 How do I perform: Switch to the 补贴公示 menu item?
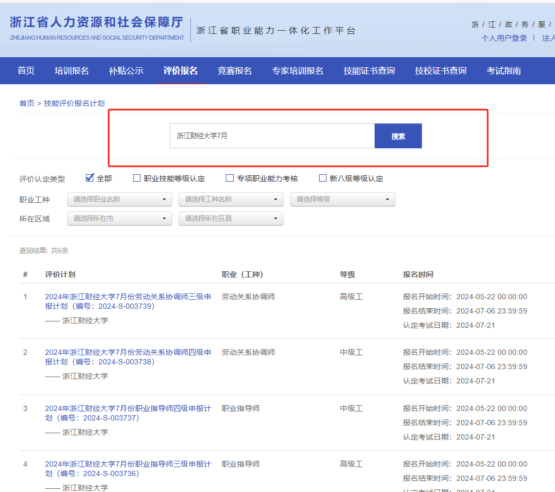[x=126, y=71]
